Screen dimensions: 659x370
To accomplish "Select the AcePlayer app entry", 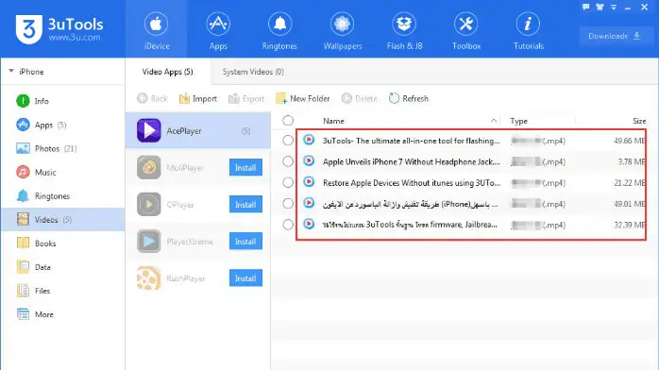I will tap(198, 130).
